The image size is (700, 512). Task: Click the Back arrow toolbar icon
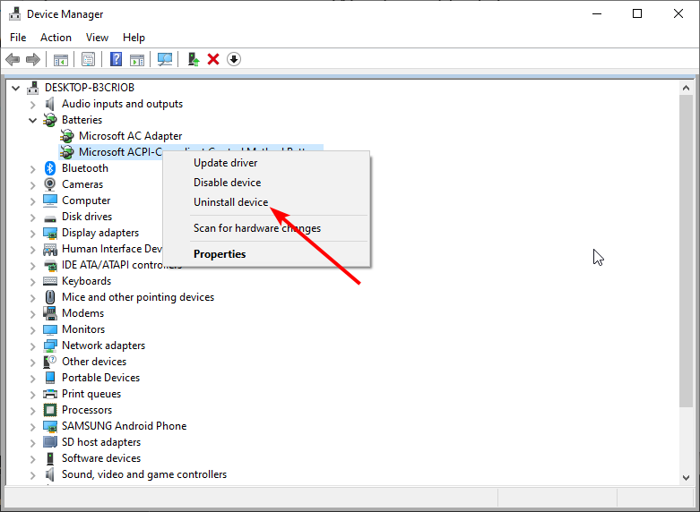tap(13, 59)
